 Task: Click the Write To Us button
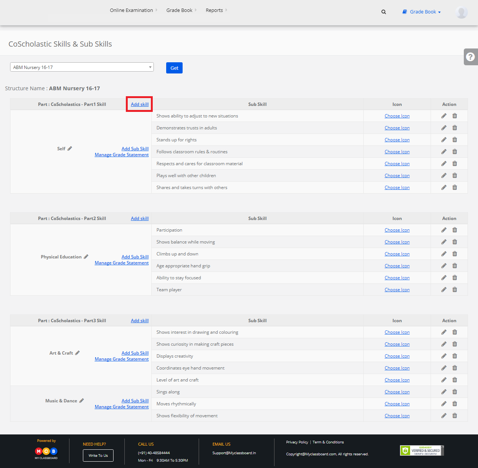(98, 455)
